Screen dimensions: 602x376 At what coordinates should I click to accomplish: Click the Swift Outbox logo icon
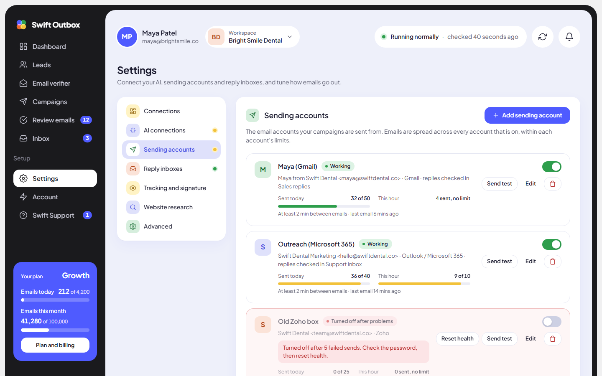[x=21, y=25]
